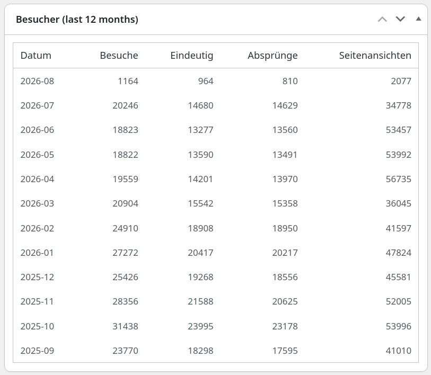Click the Besuche value 1164
The image size is (431, 375).
pos(128,81)
